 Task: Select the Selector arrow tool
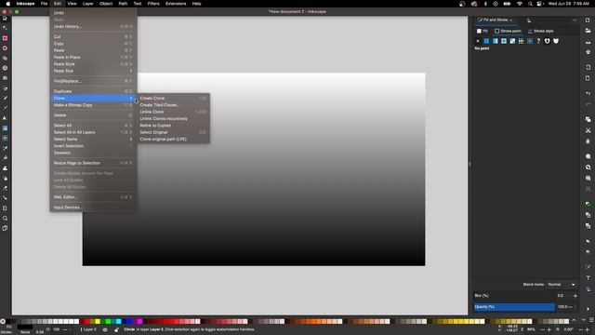(5, 19)
